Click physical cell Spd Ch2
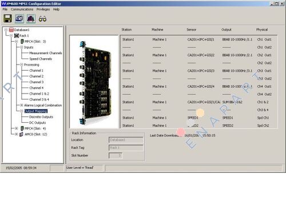Image resolution: width=286 pixels, height=214 pixels. coord(263,126)
